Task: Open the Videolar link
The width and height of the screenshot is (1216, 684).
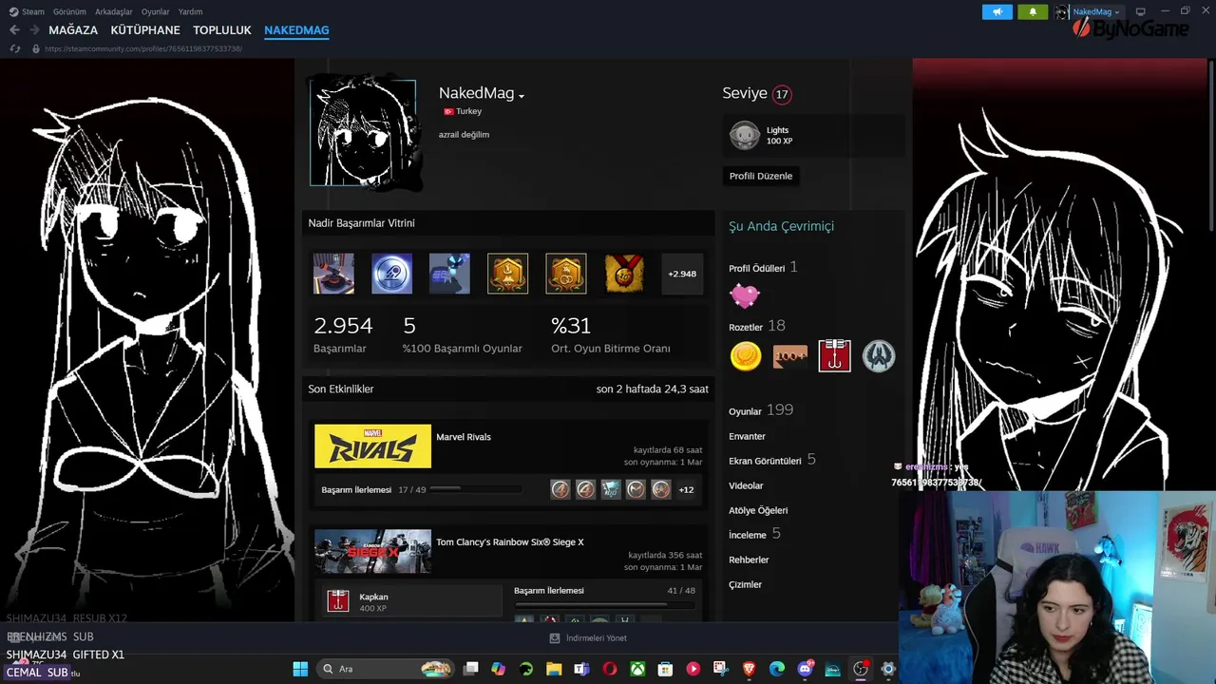Action: [x=746, y=485]
